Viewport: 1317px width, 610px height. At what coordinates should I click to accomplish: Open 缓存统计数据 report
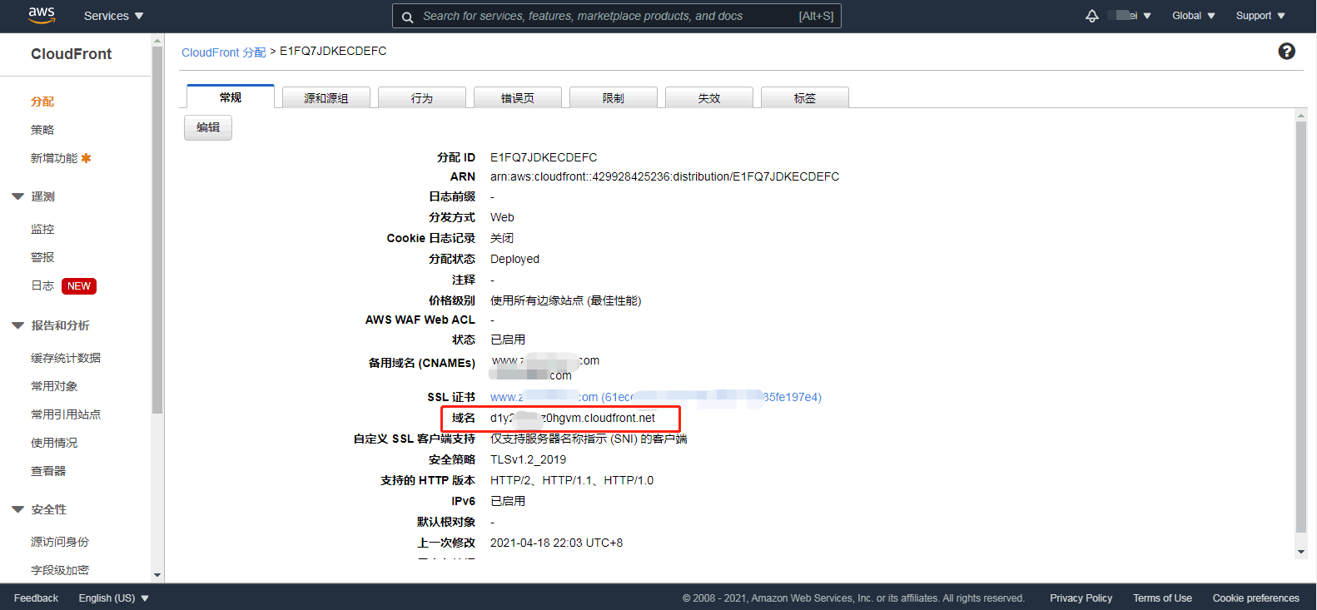click(66, 358)
